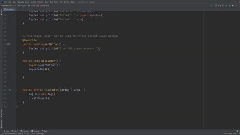The width and height of the screenshot is (240, 135).
Task: Collapse the main method fold marker
Action: [16, 90]
